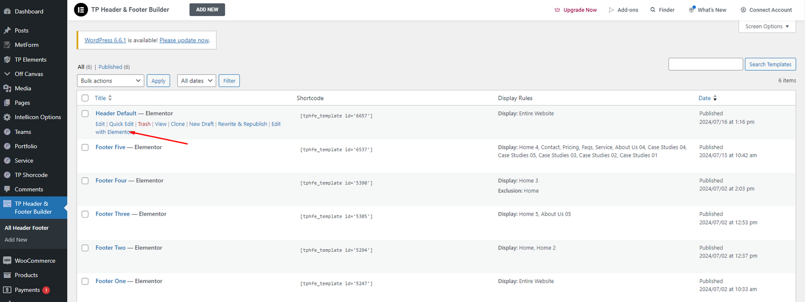Open the Add New submenu item
805x302 pixels.
(16, 240)
